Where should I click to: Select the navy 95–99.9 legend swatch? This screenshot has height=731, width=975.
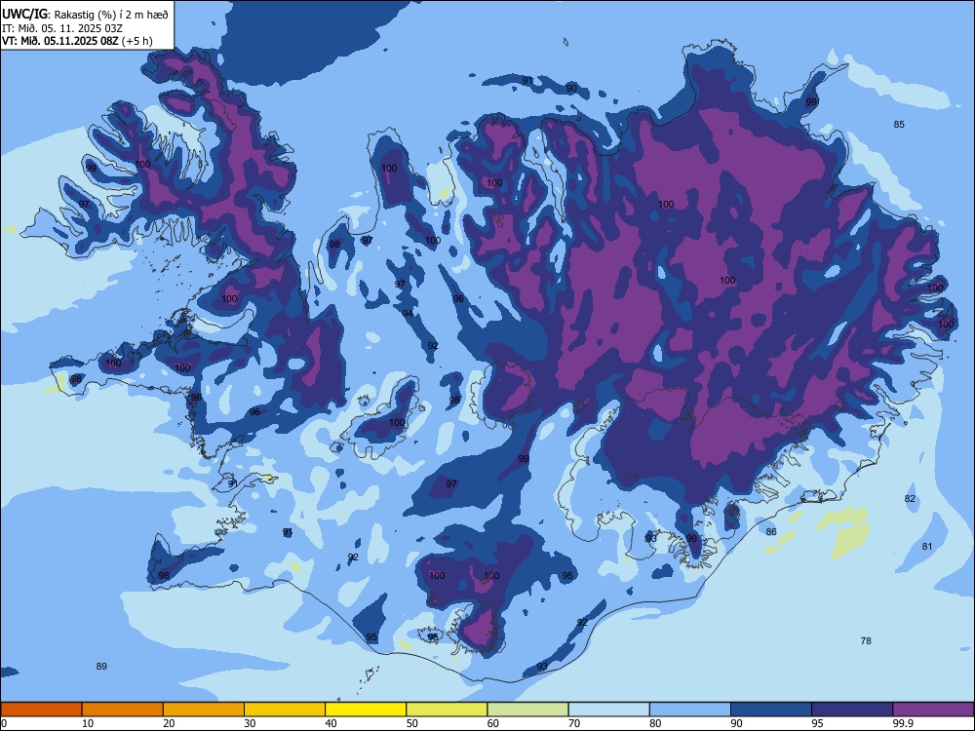[852, 710]
